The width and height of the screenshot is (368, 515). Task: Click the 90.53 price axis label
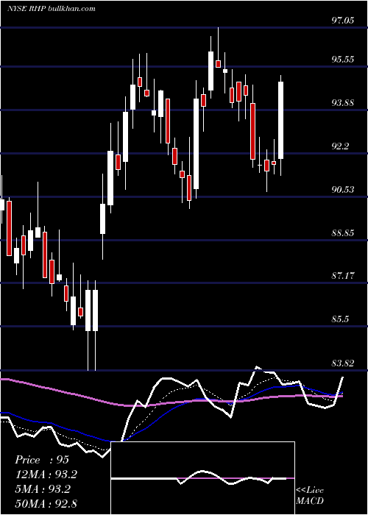click(x=343, y=190)
